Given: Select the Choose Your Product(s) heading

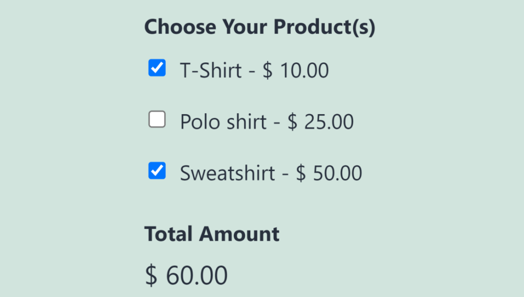Looking at the screenshot, I should click(x=260, y=27).
